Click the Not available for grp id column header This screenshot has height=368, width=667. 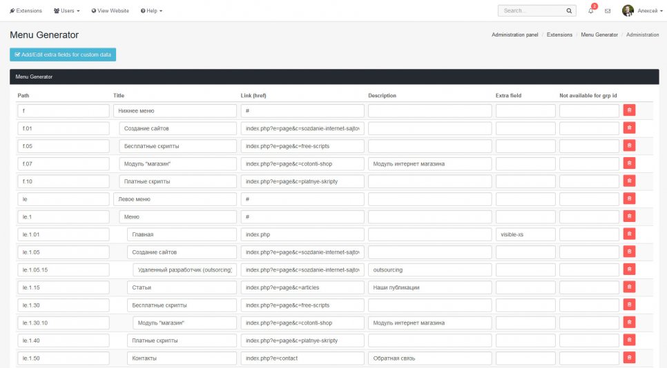coord(588,96)
